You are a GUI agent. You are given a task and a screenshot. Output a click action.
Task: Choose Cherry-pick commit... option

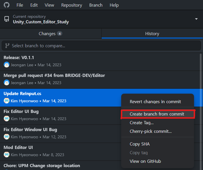[157, 131]
